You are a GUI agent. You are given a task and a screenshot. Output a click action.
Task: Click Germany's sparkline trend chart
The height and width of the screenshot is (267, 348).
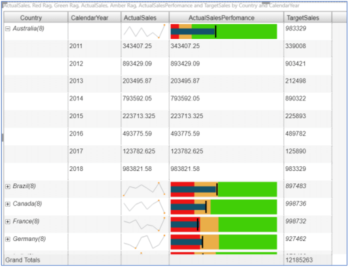[x=144, y=242]
